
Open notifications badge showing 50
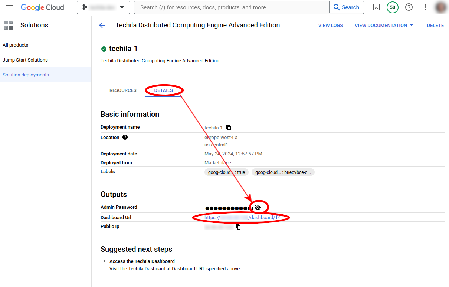(392, 7)
